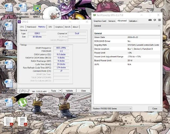The image size is (170, 134).
Task: Click the Validate button in CPU-Z
Action: [69, 91]
